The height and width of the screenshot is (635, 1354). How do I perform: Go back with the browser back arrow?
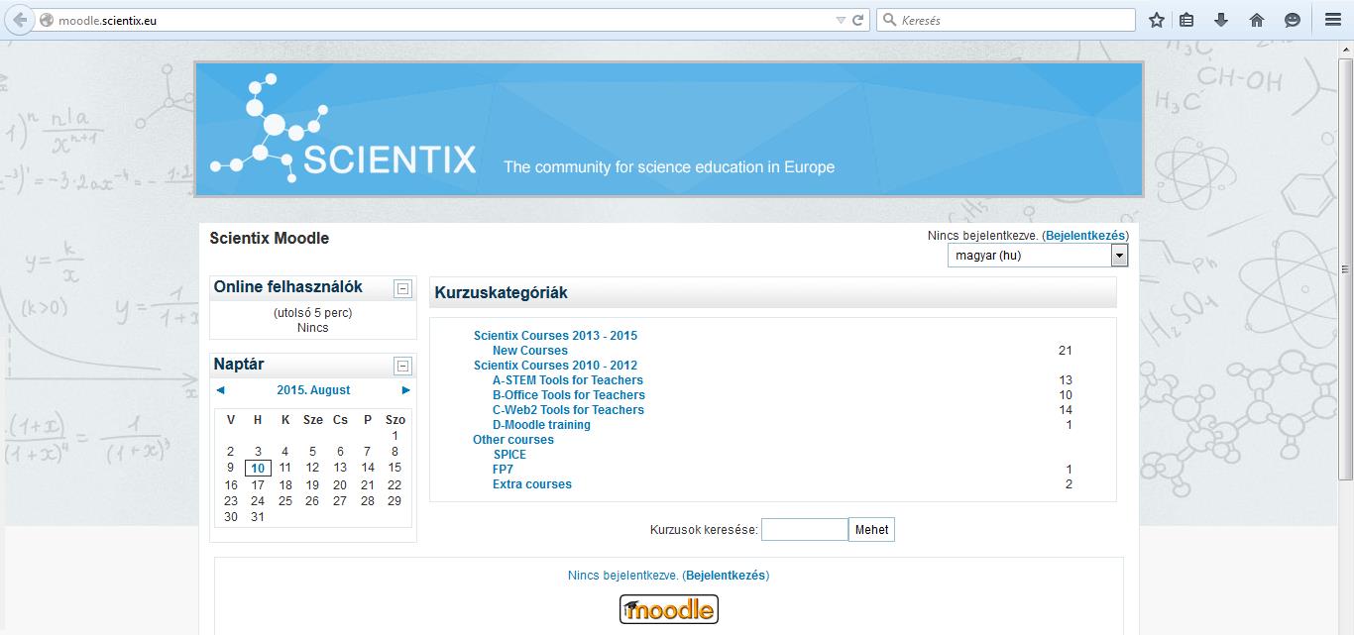point(19,20)
